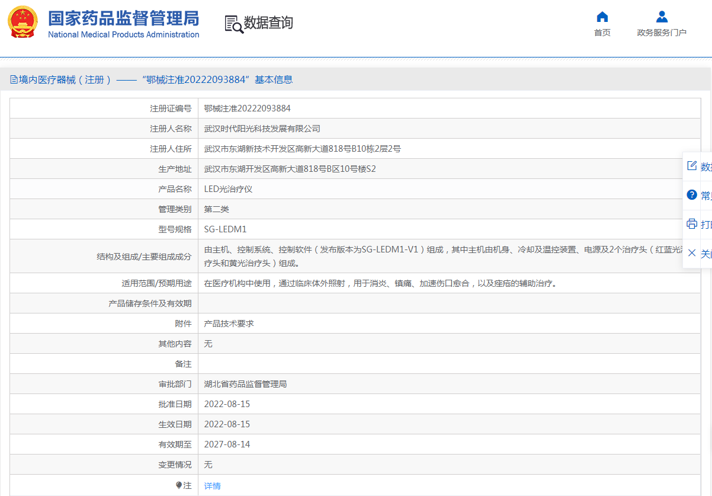The height and width of the screenshot is (496, 712).
Task: Click 武汉时代阳光科技发展有限公司 value
Action: (x=262, y=129)
